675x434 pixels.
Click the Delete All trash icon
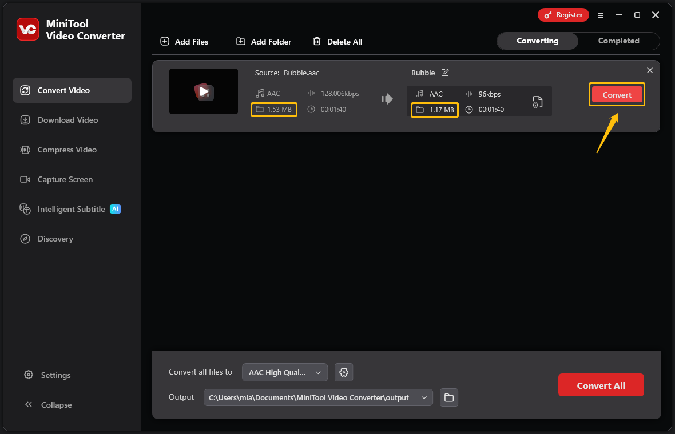click(x=317, y=41)
